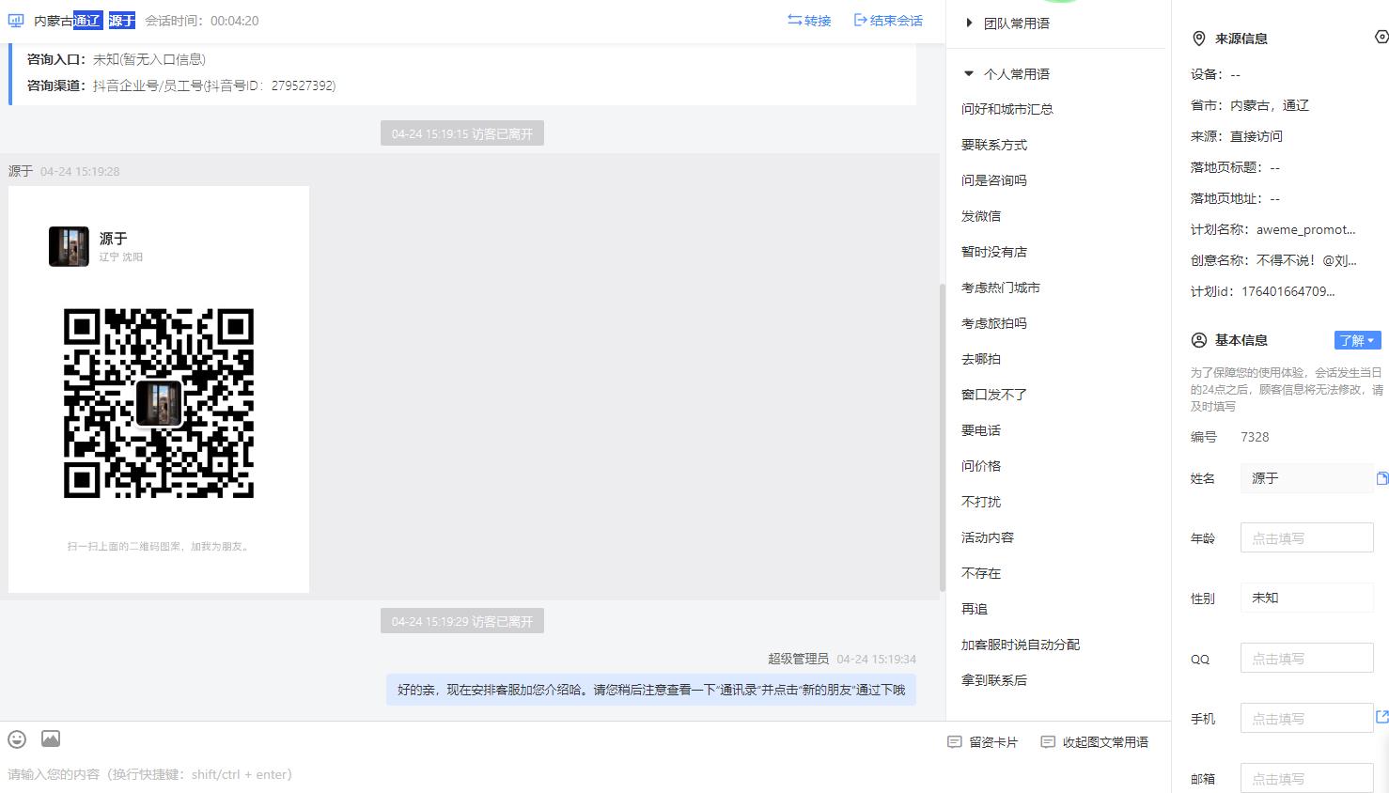Click the 04-24 15:19:15 访客已离开 notice
This screenshot has height=793, width=1389.
point(462,133)
